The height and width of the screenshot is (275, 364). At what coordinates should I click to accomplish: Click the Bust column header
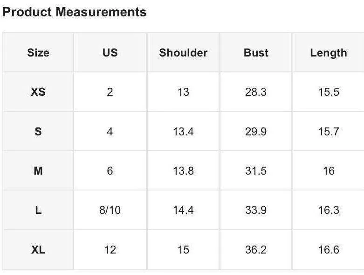(x=256, y=53)
